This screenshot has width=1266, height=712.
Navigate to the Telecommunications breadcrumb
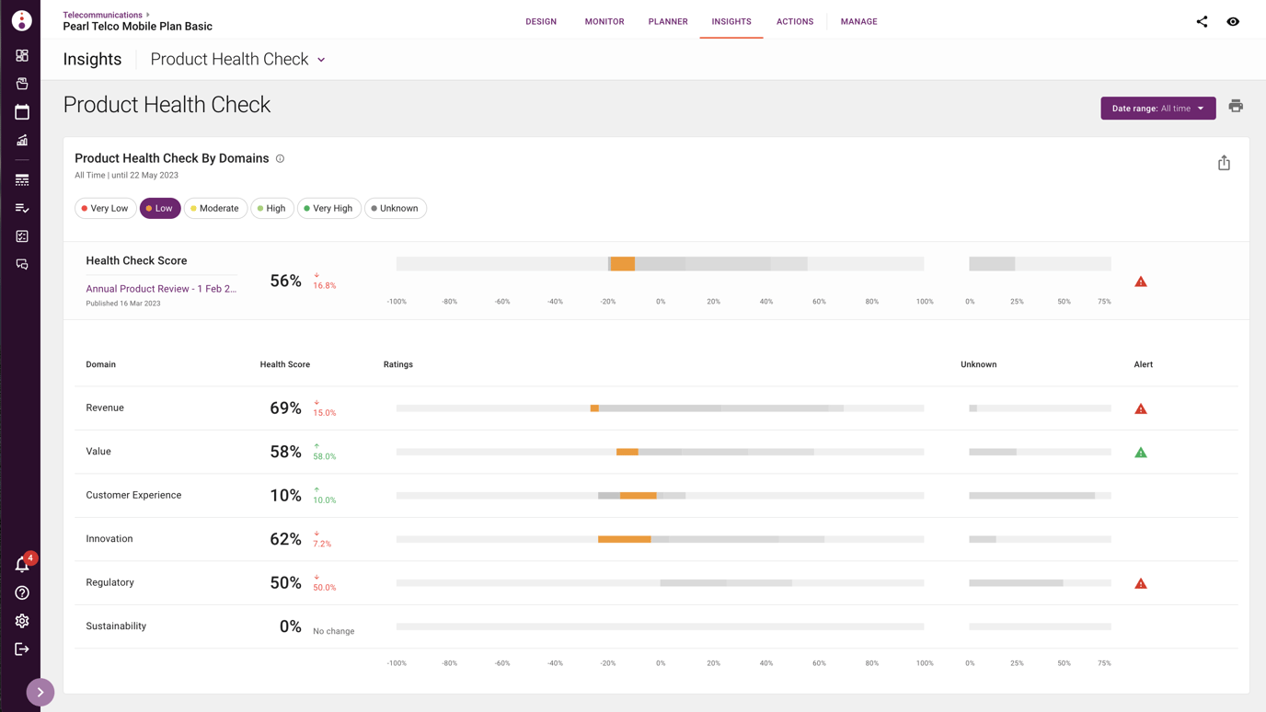(x=101, y=14)
